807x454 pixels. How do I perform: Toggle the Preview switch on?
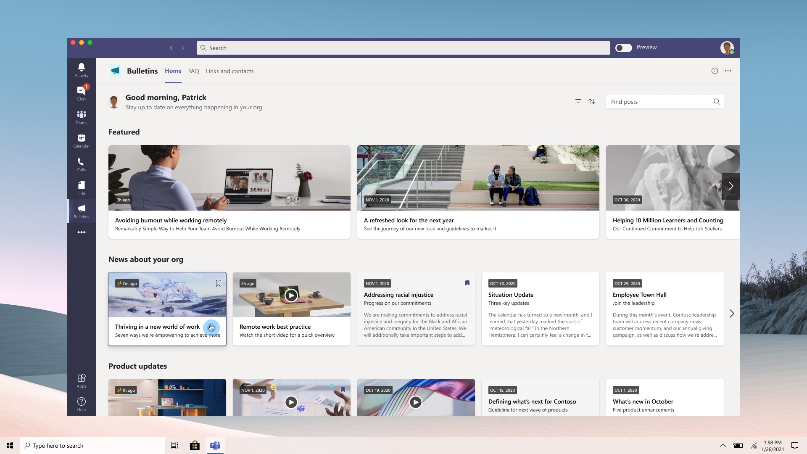[x=623, y=48]
